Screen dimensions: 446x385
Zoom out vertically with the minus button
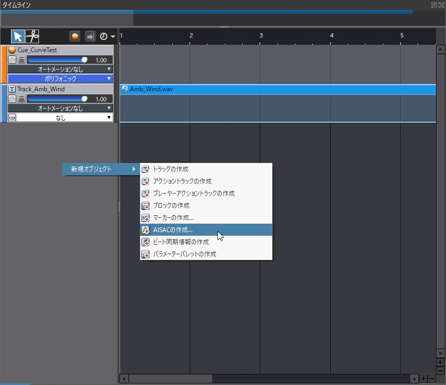[440, 371]
